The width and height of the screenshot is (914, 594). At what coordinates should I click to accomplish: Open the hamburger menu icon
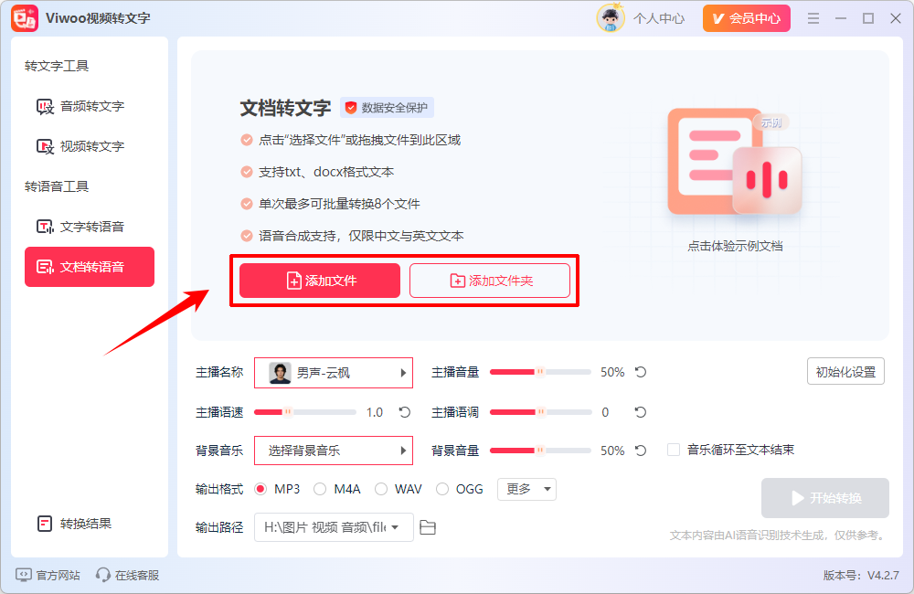(x=813, y=18)
